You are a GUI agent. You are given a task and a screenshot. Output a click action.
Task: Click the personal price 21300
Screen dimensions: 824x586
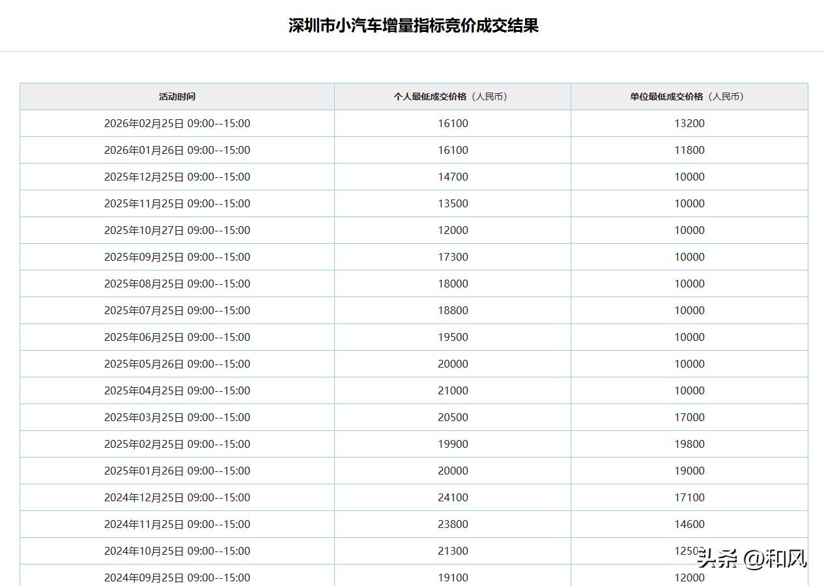tap(453, 551)
